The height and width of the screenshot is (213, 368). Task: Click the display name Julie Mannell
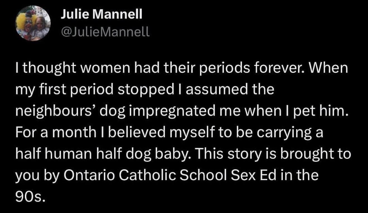tap(101, 14)
